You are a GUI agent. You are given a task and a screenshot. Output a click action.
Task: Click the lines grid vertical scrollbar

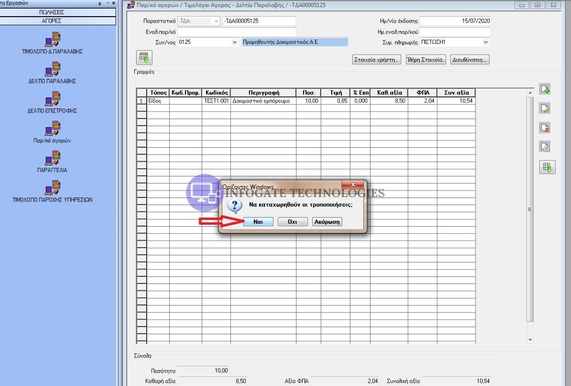click(530, 210)
